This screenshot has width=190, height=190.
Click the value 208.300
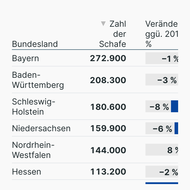(108, 80)
